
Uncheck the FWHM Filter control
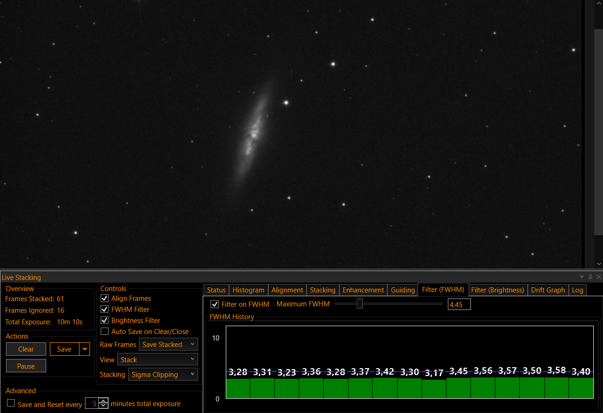pyautogui.click(x=104, y=310)
